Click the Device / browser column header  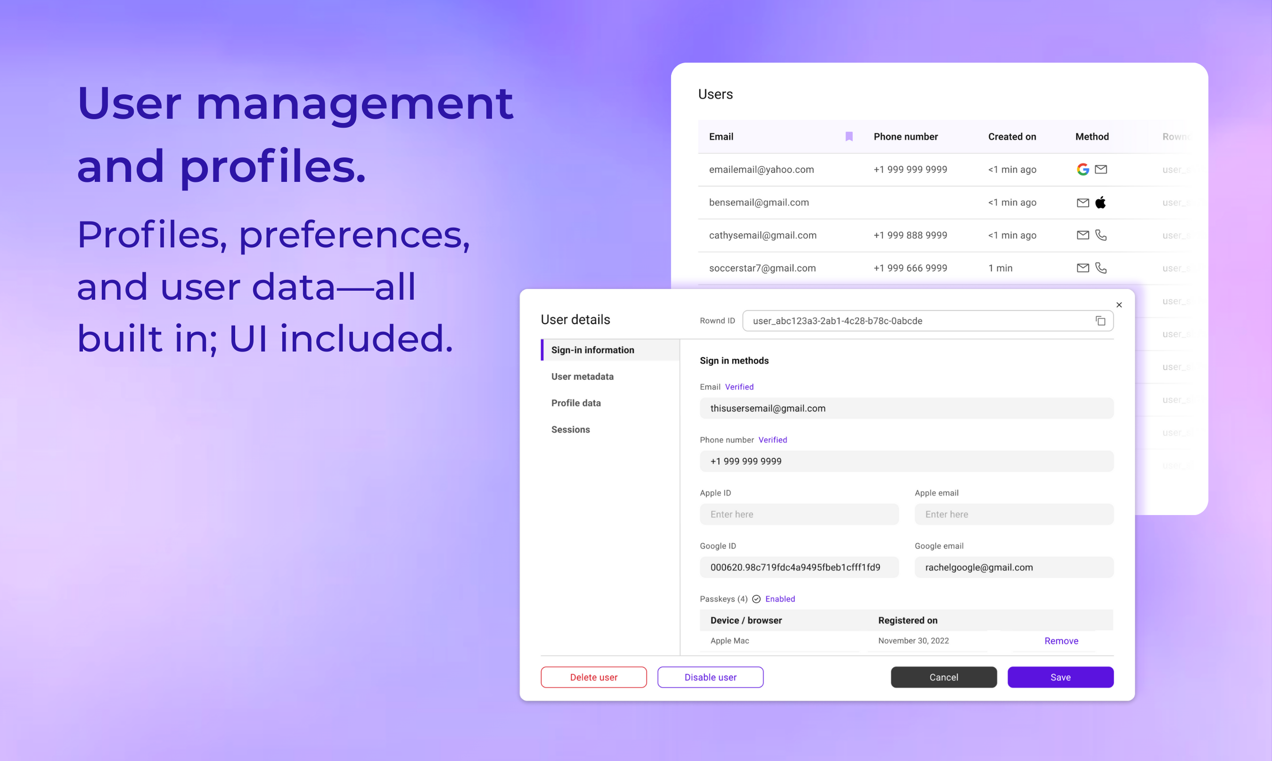coord(746,620)
